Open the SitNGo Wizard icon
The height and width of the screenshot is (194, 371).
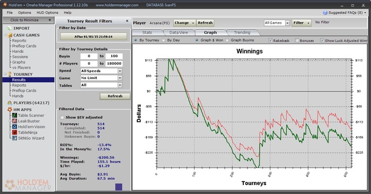click(15, 138)
